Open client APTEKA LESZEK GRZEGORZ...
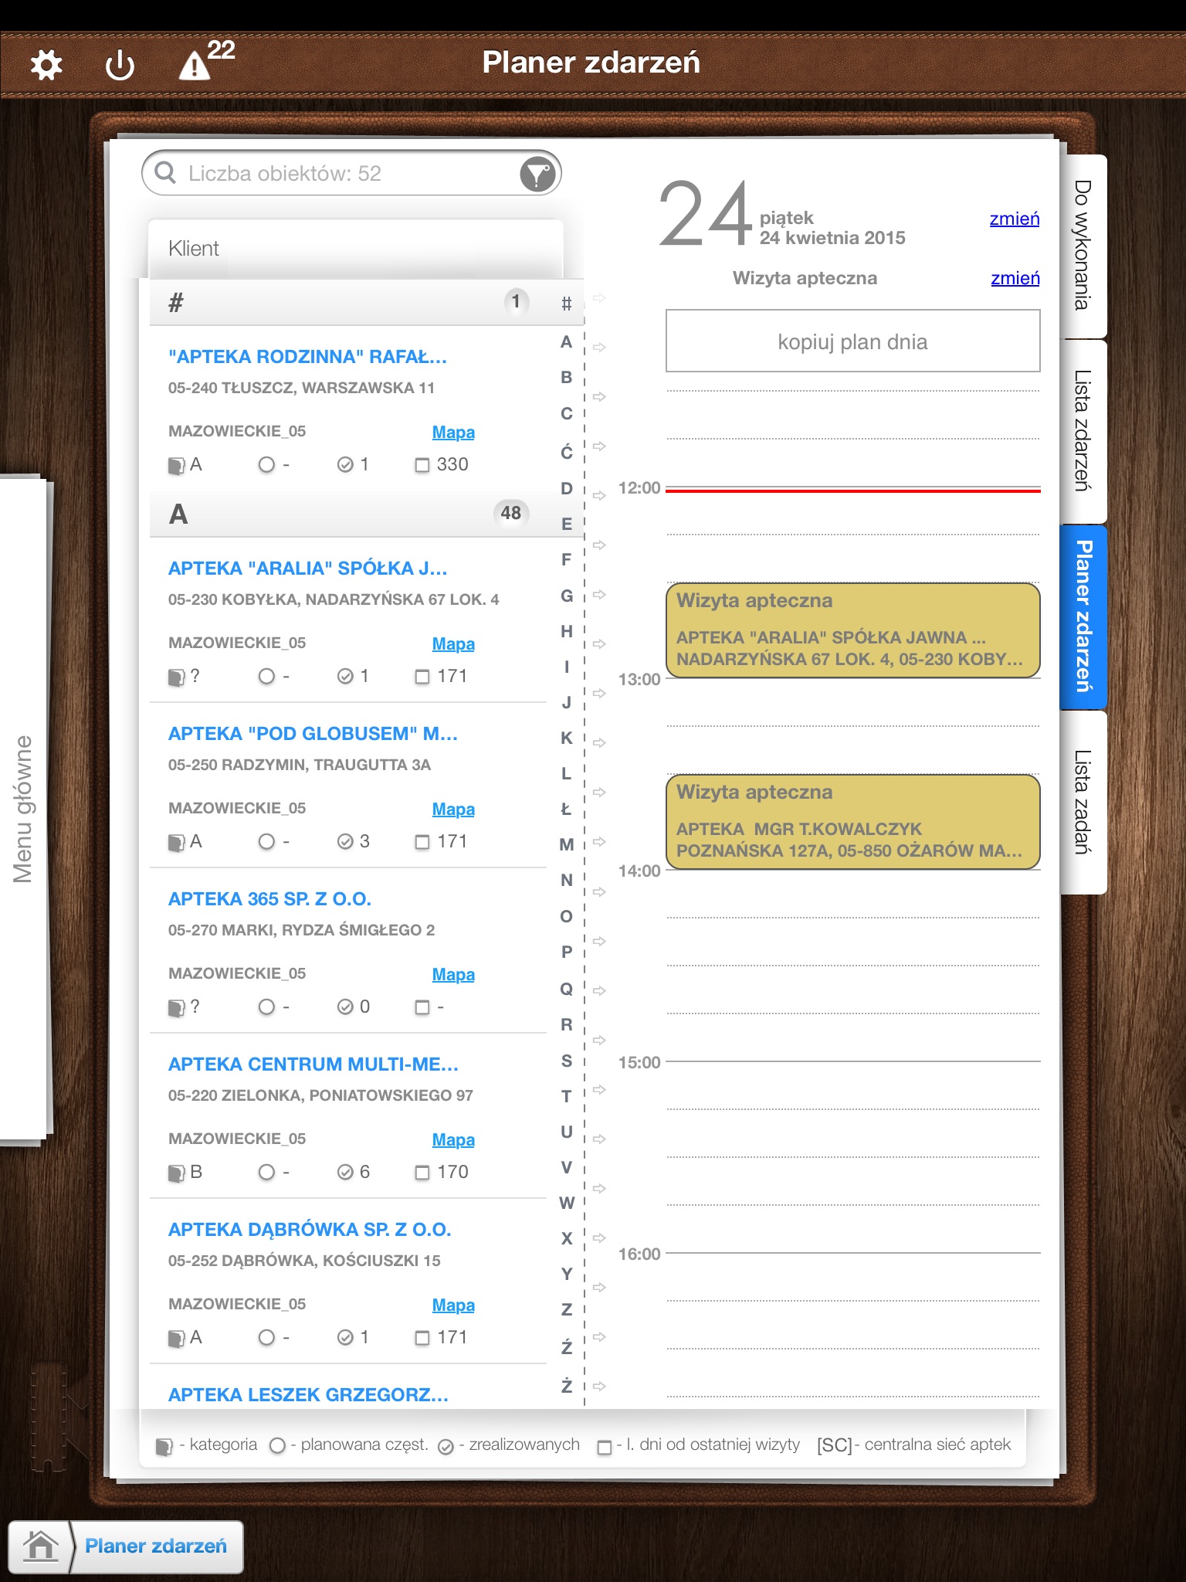This screenshot has height=1582, width=1186. click(x=308, y=1395)
